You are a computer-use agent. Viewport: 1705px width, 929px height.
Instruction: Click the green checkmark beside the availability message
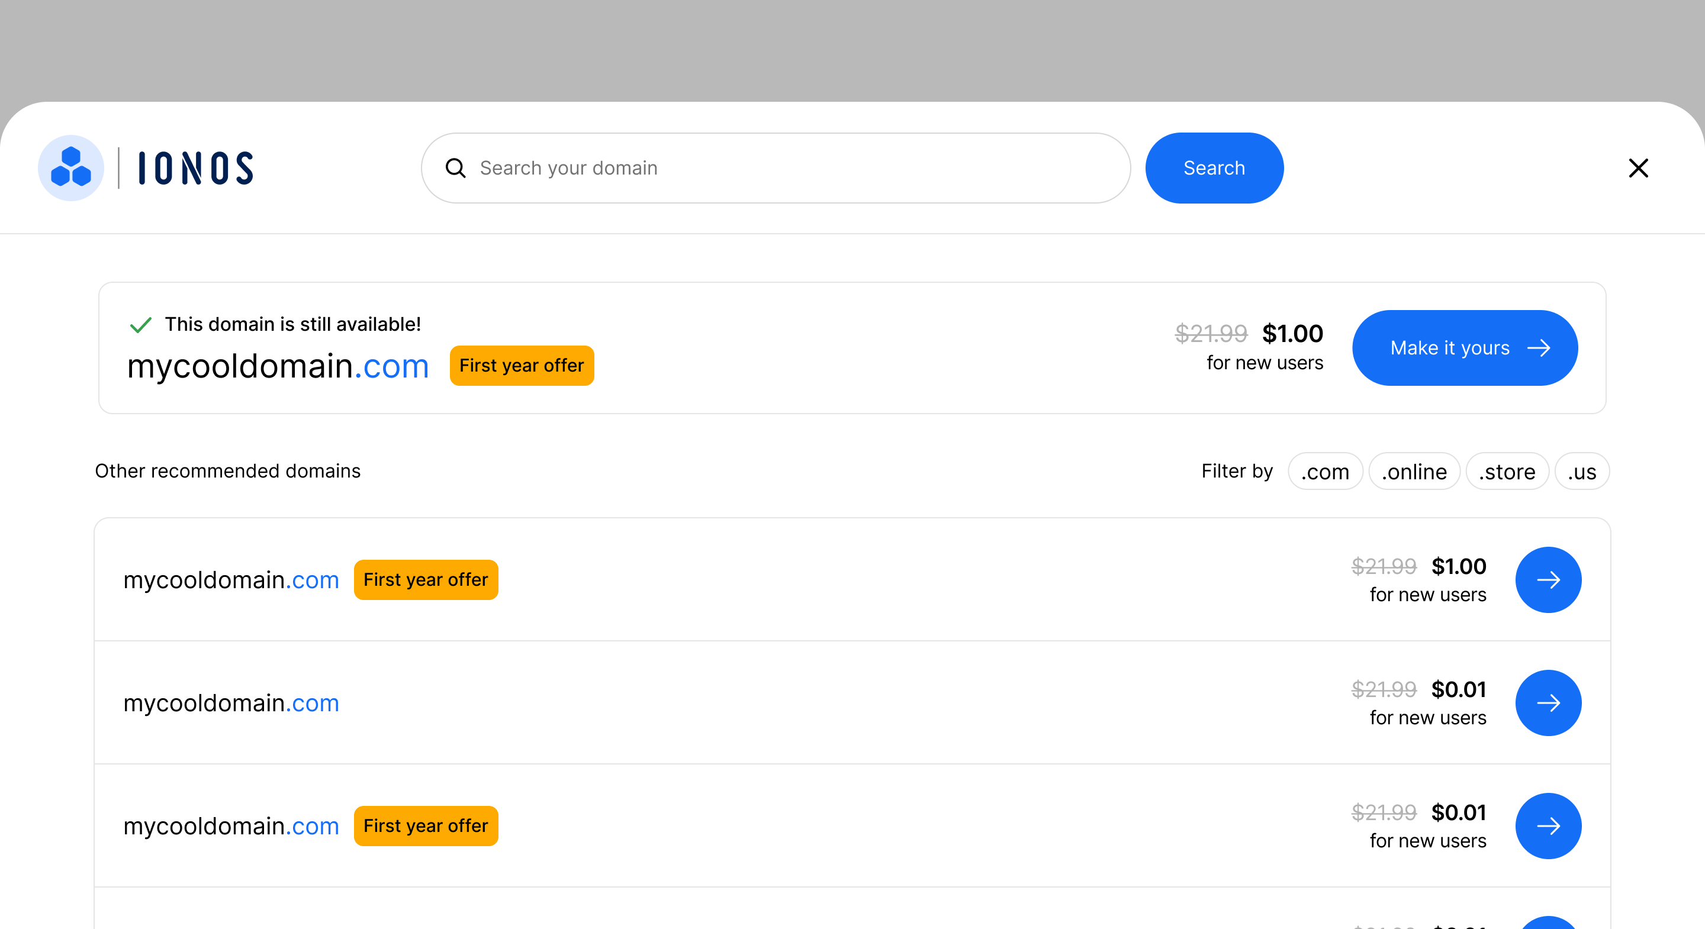pyautogui.click(x=141, y=324)
